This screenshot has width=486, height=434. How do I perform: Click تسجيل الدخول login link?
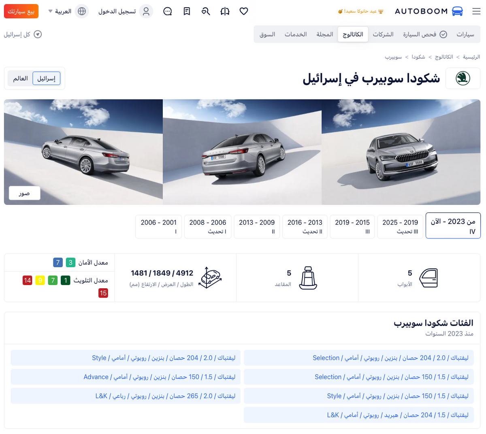[117, 11]
